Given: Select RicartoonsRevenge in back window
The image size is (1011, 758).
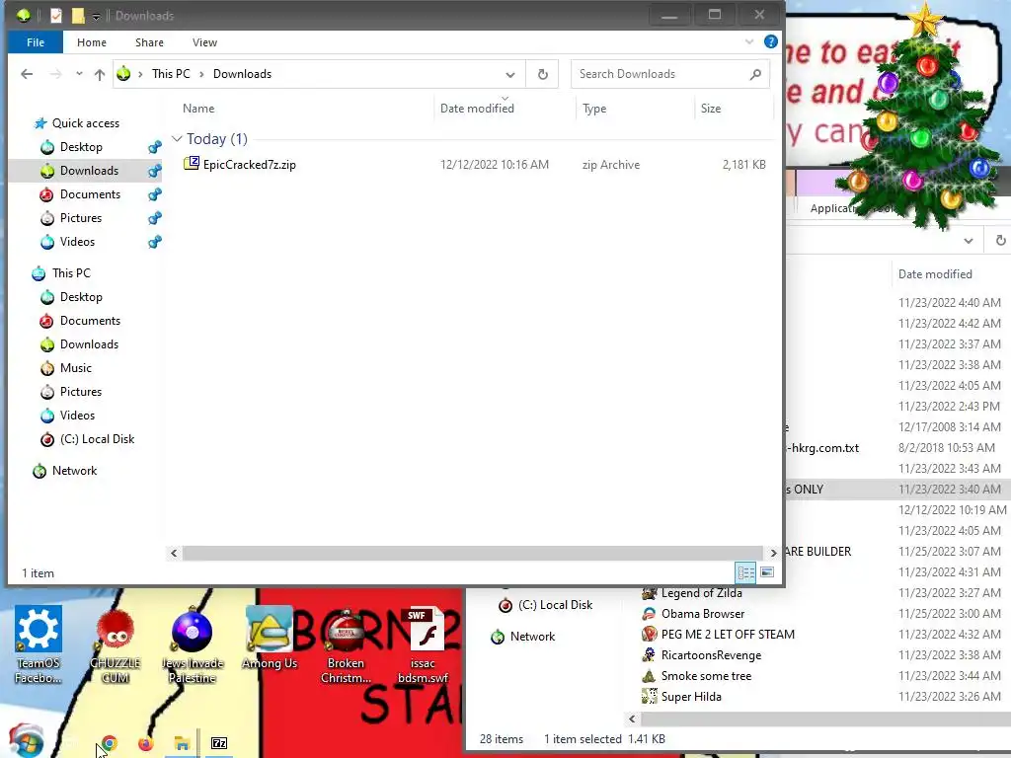Looking at the screenshot, I should coord(711,655).
